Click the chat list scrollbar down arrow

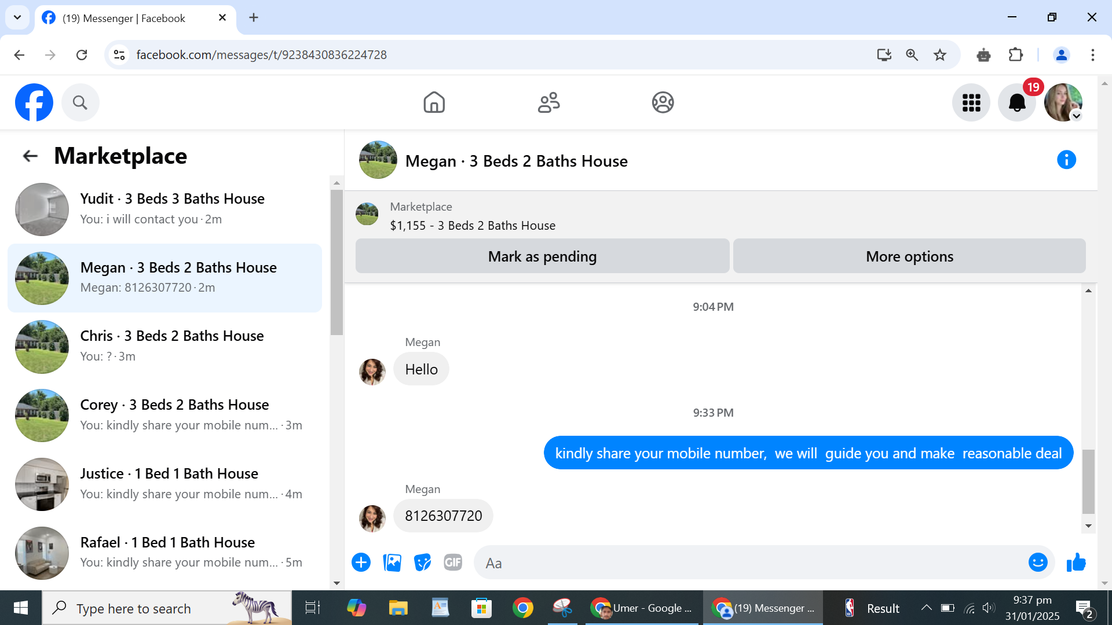coord(336,583)
